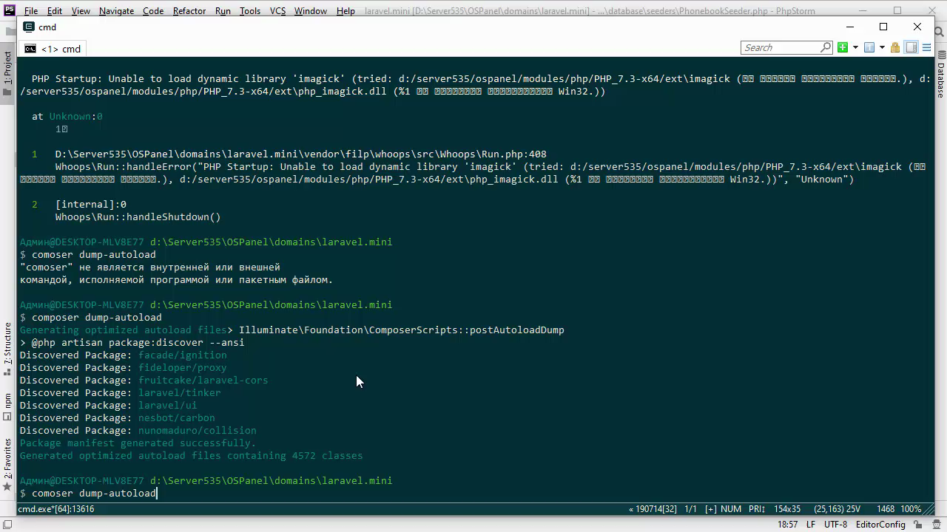Click the 'fideloper/proxy' package text
Image resolution: width=947 pixels, height=532 pixels.
(x=182, y=368)
